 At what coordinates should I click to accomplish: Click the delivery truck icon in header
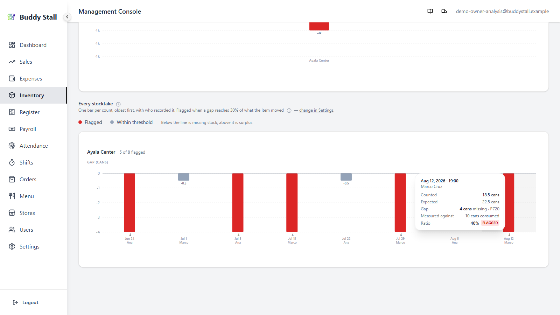pos(444,11)
